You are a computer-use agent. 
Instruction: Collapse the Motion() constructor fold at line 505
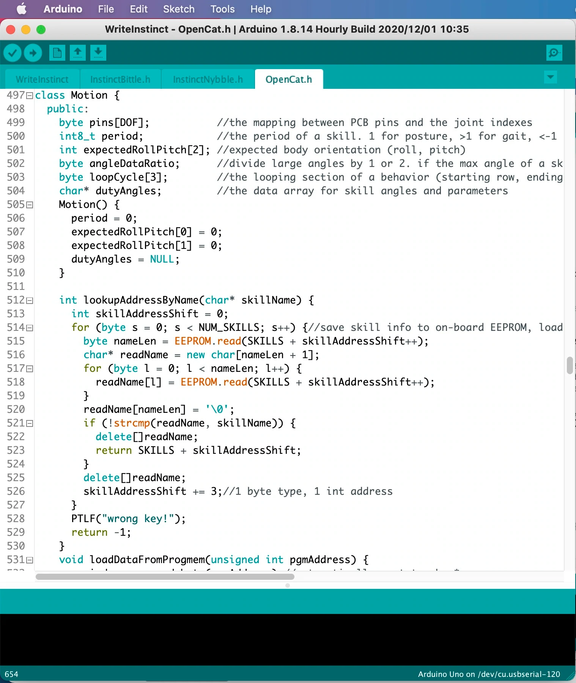tap(30, 205)
